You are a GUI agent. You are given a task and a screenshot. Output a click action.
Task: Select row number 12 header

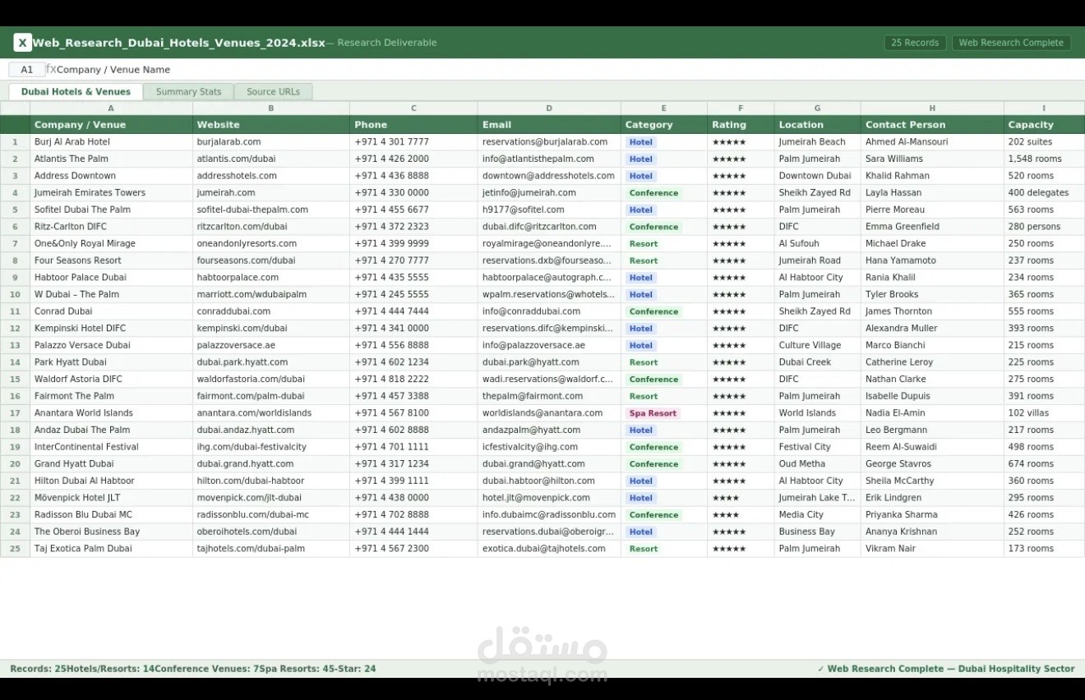click(x=15, y=329)
